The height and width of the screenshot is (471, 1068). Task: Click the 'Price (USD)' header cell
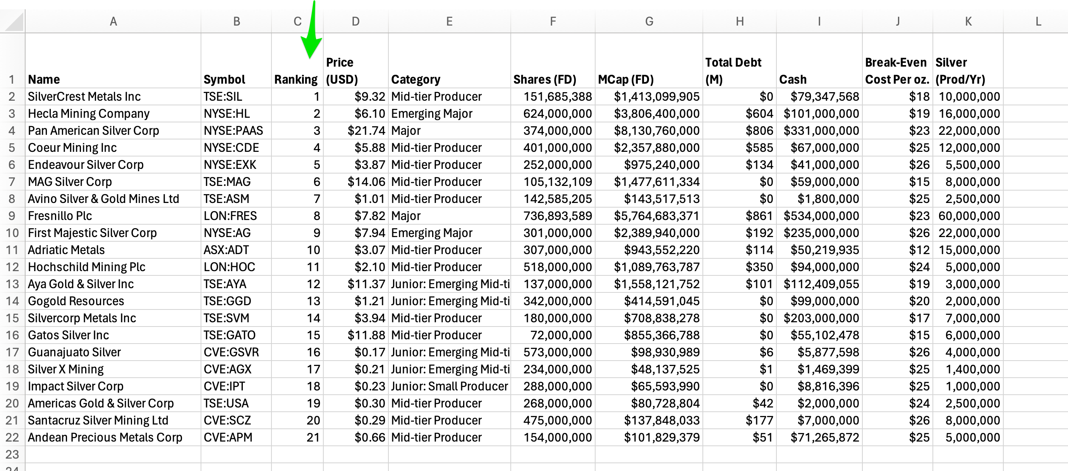pyautogui.click(x=356, y=60)
